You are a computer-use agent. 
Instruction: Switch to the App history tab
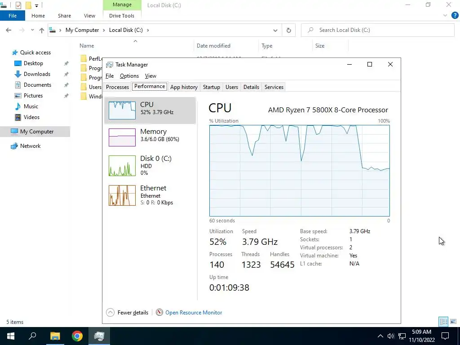tap(184, 87)
